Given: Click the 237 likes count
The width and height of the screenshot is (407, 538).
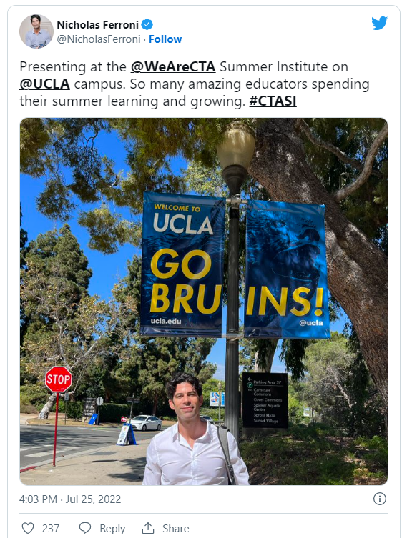Looking at the screenshot, I should coord(51,529).
